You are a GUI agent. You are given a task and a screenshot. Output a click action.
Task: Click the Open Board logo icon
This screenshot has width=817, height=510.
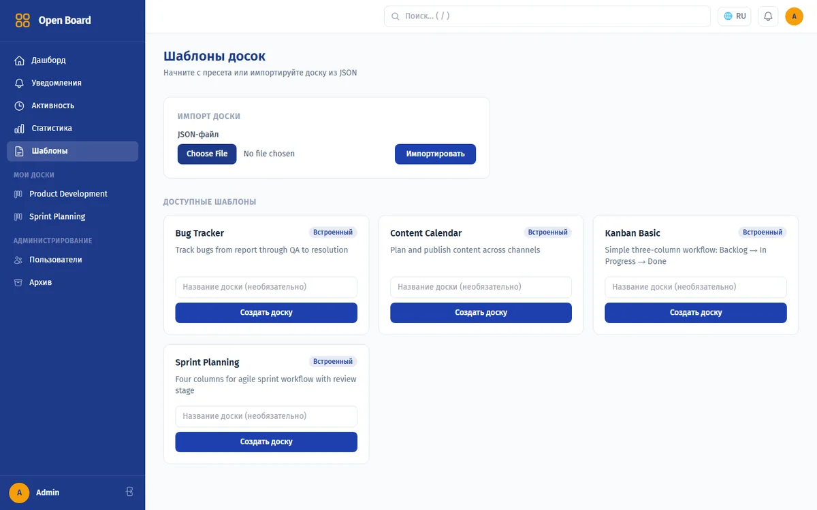22,20
